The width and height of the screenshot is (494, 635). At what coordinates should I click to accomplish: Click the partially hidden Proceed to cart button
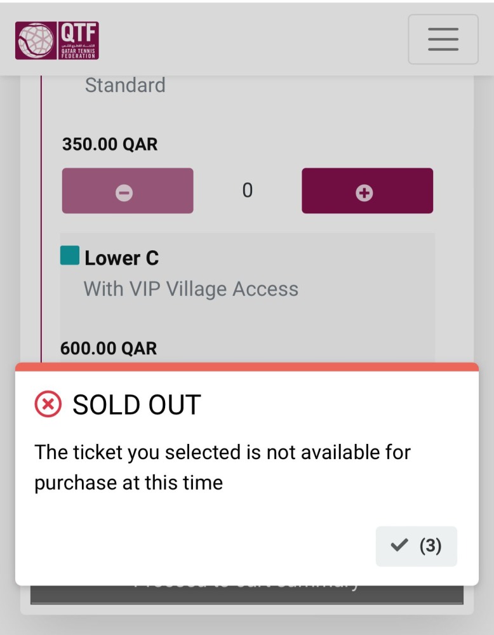(x=247, y=594)
